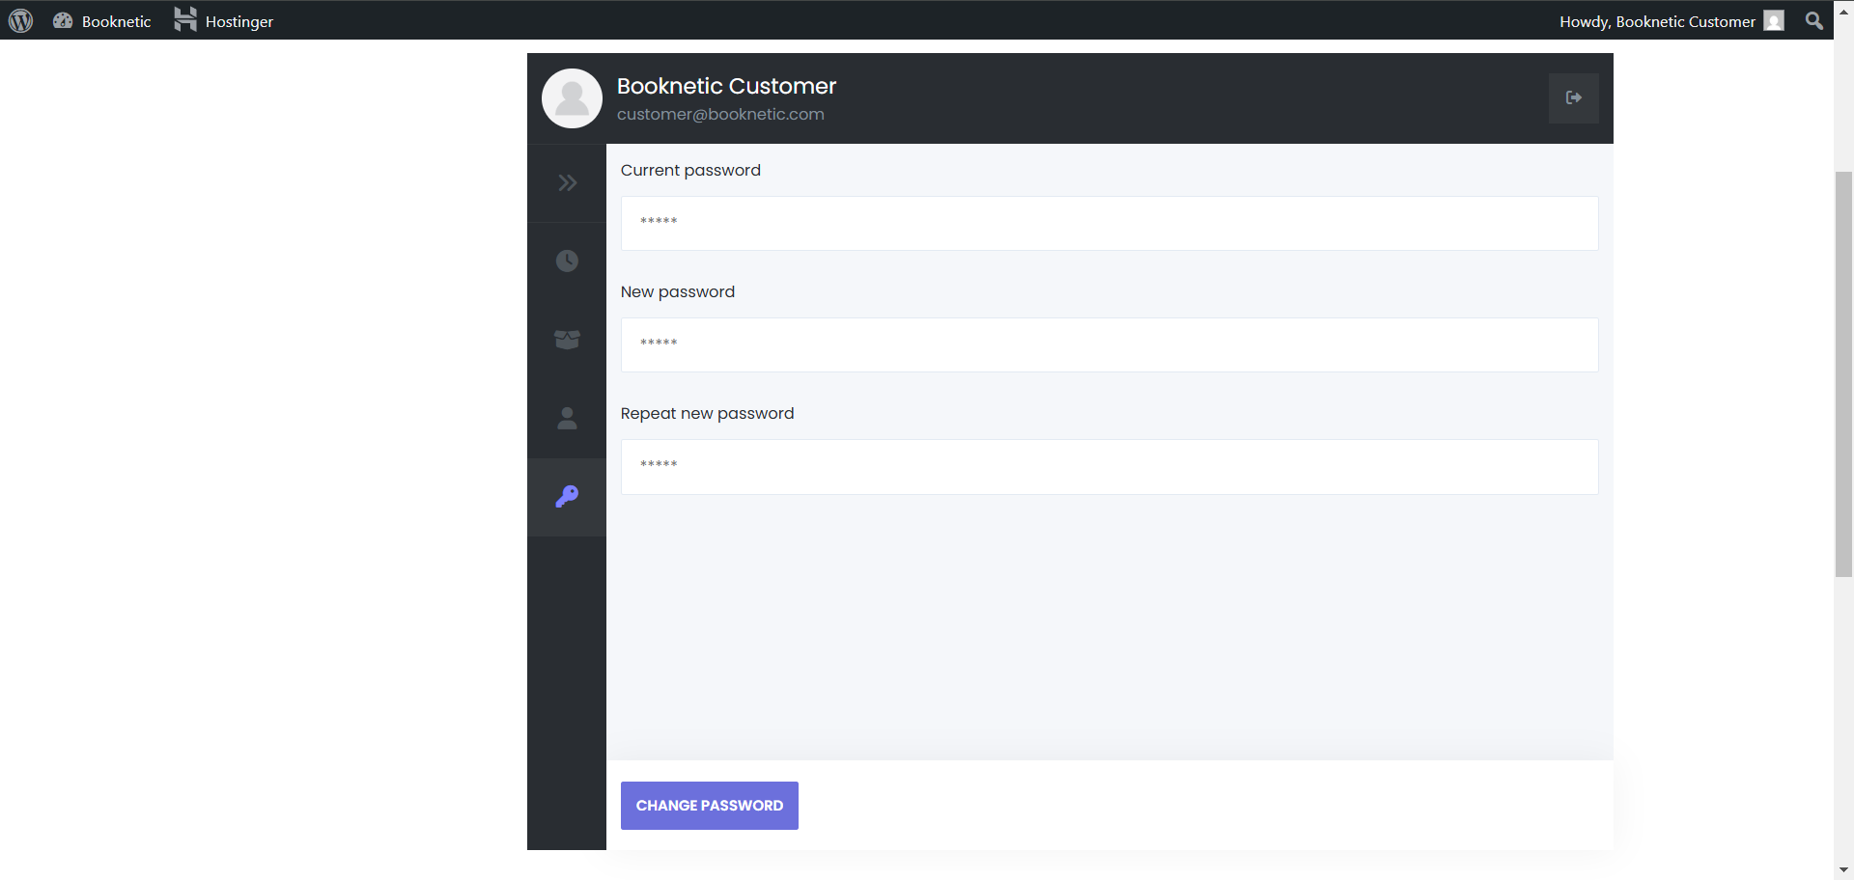Viewport: 1854px width, 880px height.
Task: Click the customer profile avatar picture
Action: tap(572, 98)
